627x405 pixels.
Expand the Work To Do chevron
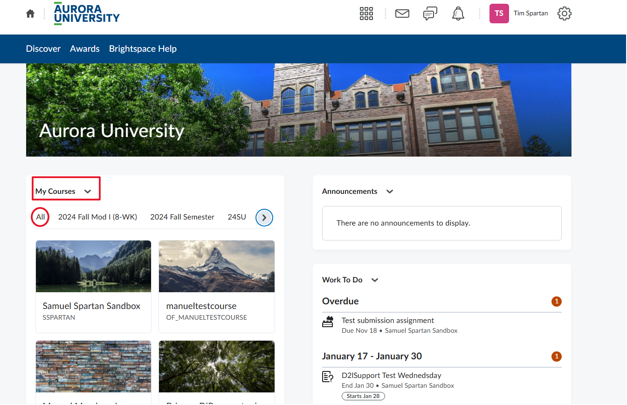[x=375, y=280]
